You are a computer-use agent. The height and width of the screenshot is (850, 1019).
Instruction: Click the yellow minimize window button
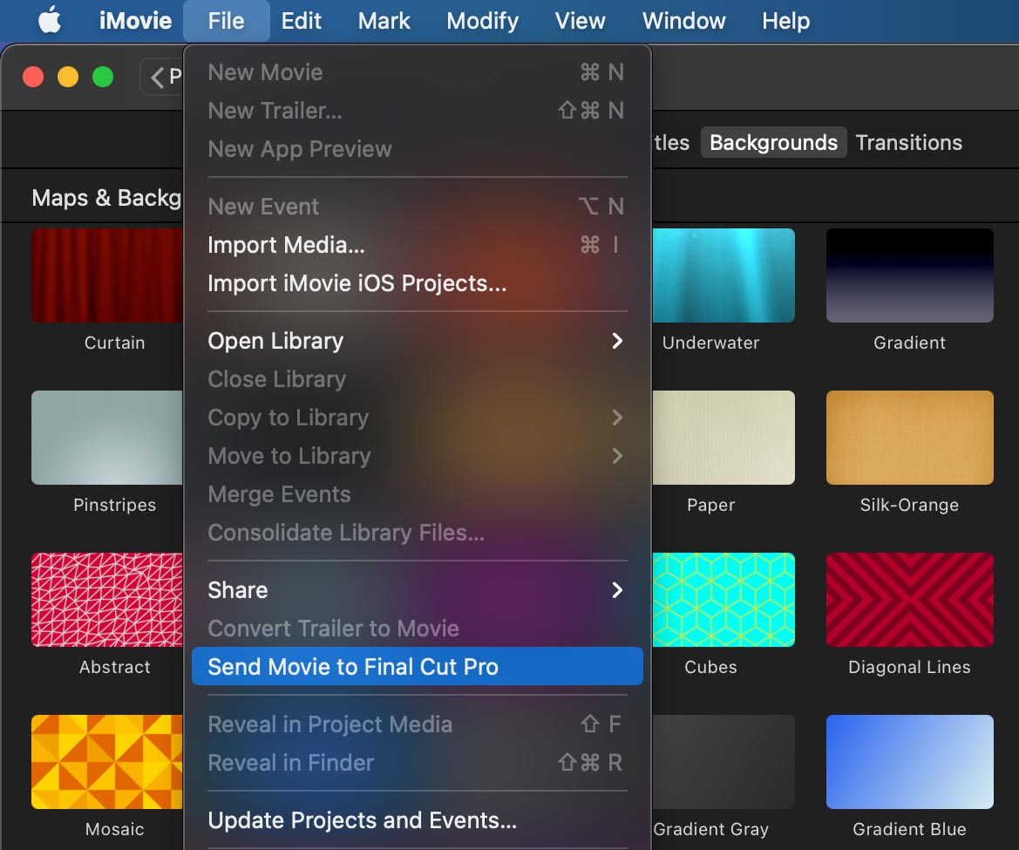[68, 77]
